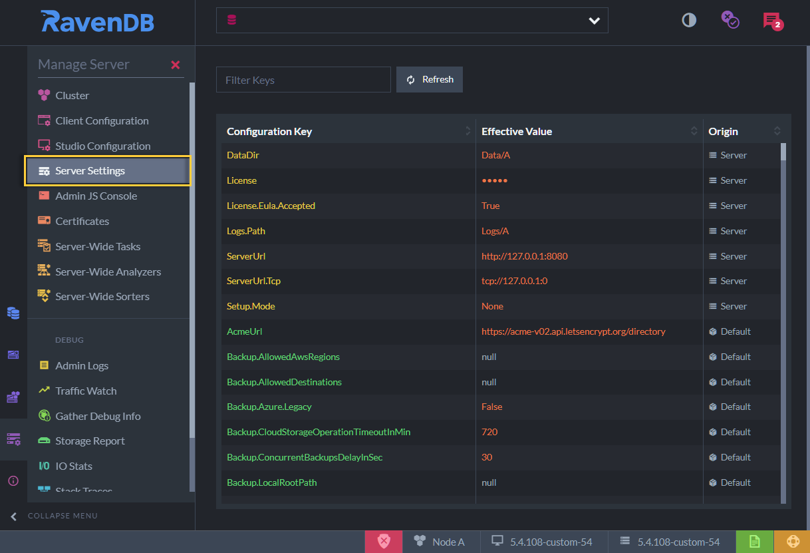
Task: Click the License.Eula.Accepted key
Action: tap(271, 206)
